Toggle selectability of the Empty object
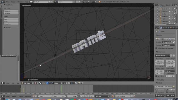 pos(172,14)
